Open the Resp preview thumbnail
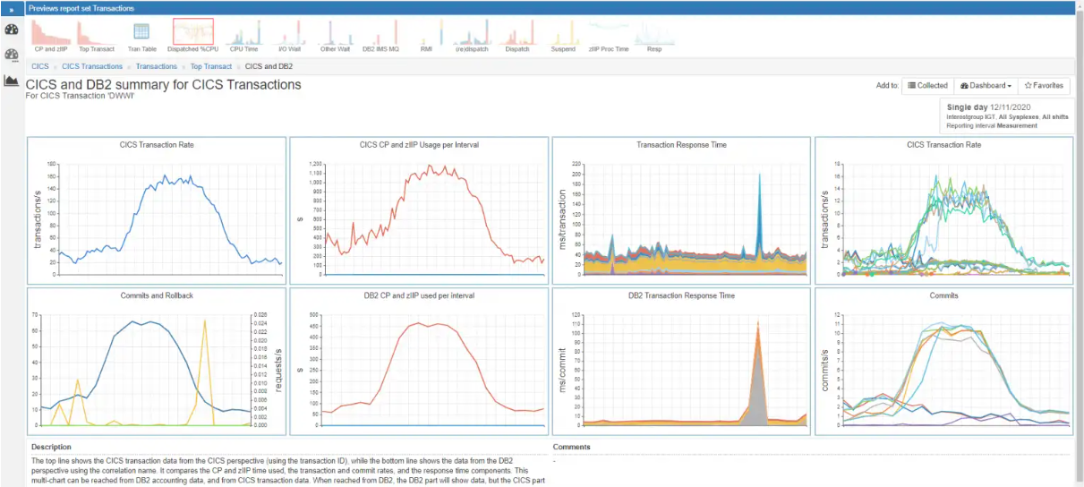The height and width of the screenshot is (487, 1084). pyautogui.click(x=654, y=36)
